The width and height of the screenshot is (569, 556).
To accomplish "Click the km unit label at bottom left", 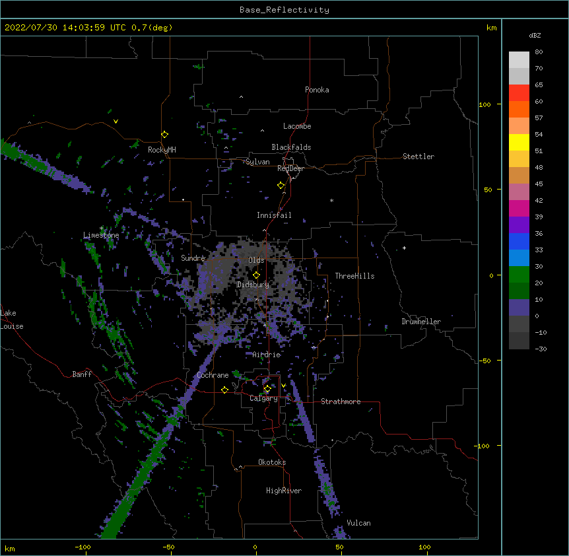I will tap(9, 549).
